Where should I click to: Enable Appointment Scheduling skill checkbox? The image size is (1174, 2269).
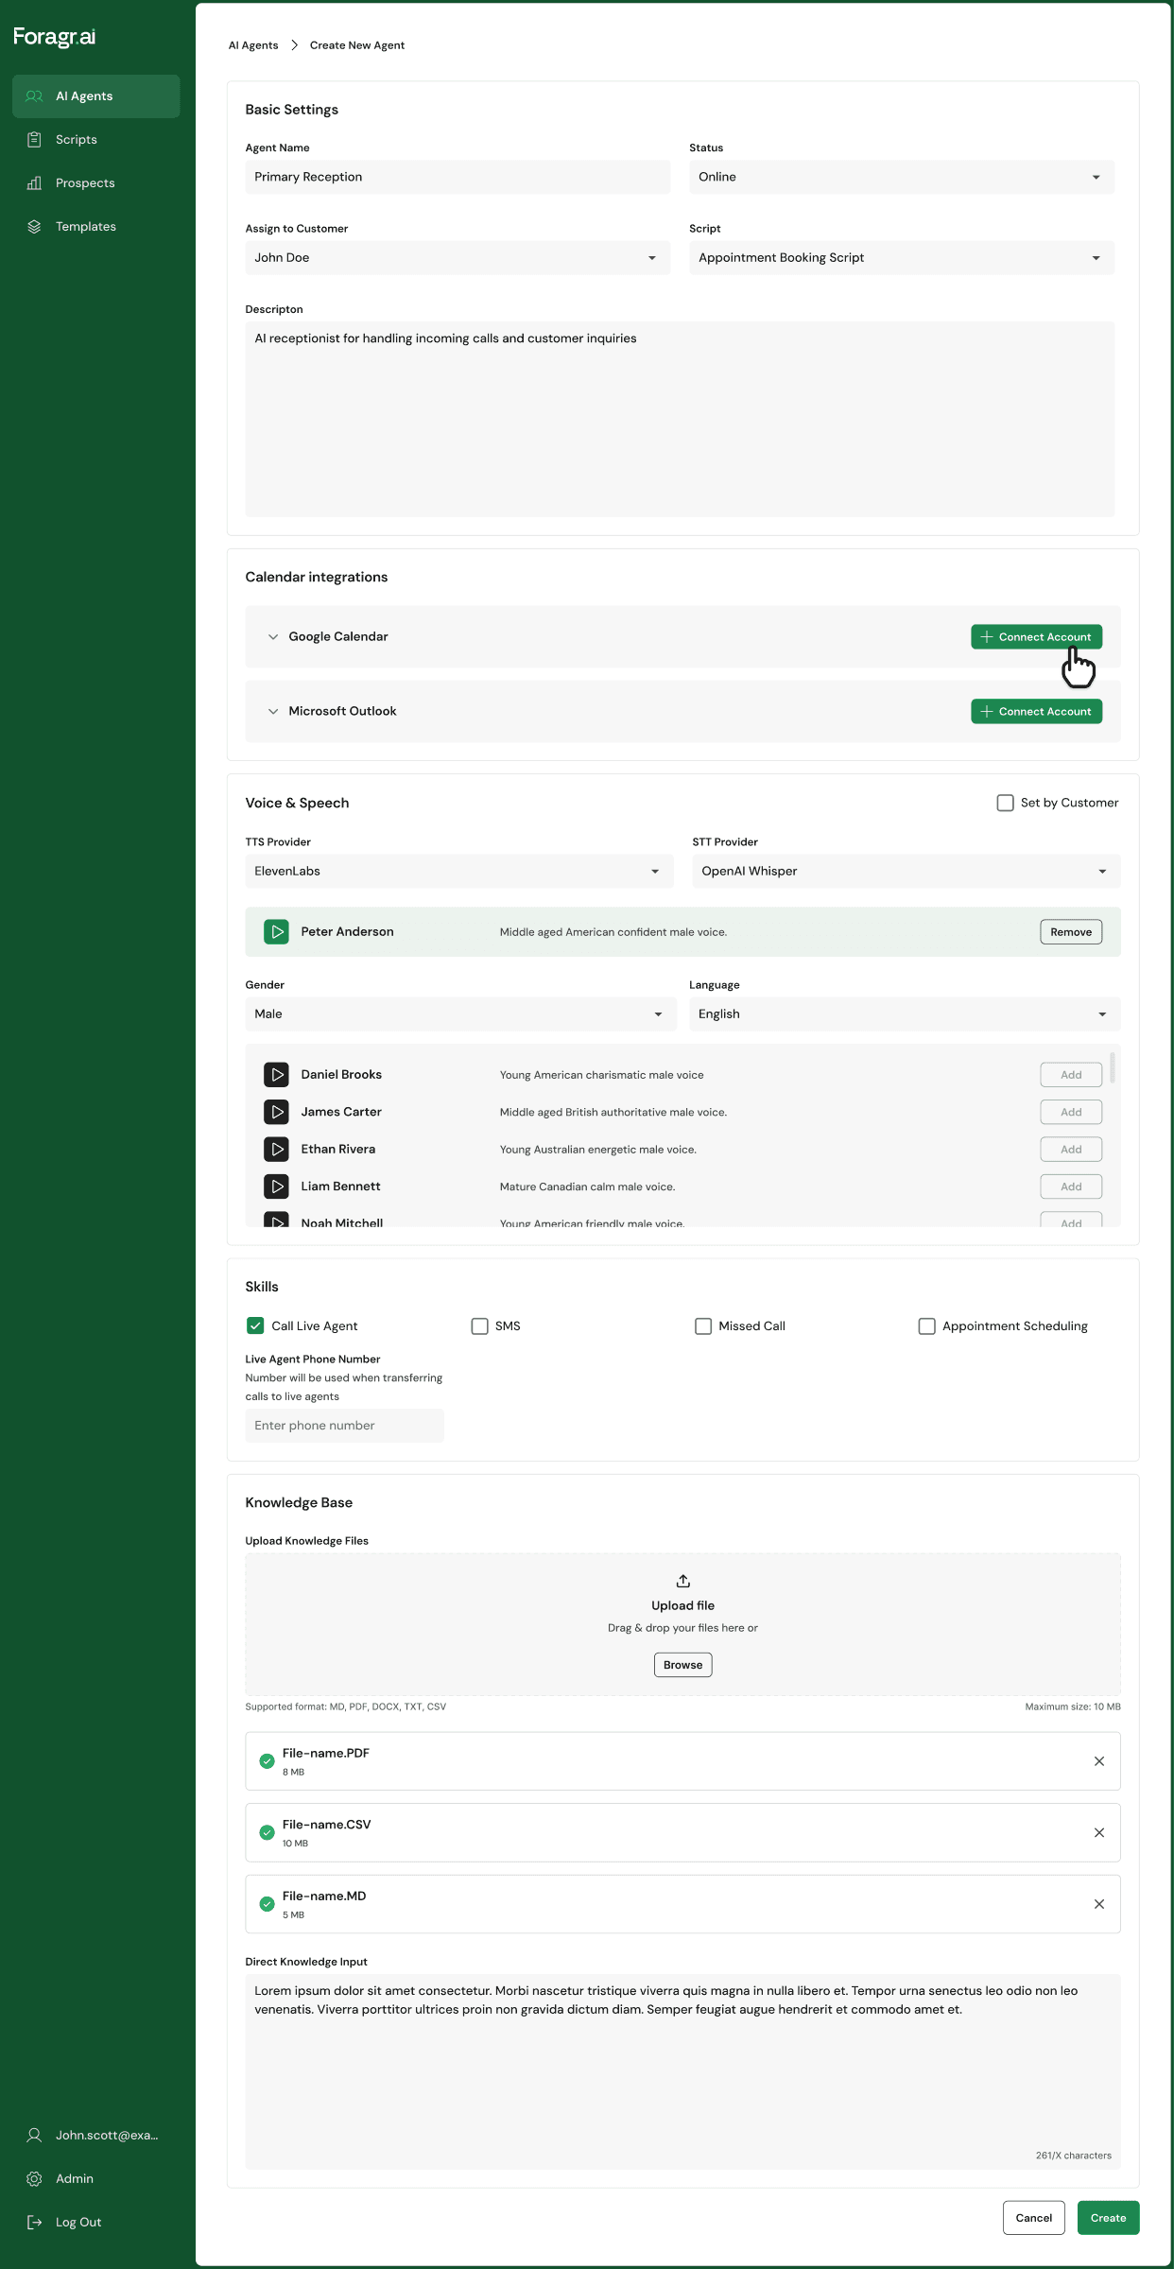[x=927, y=1326]
